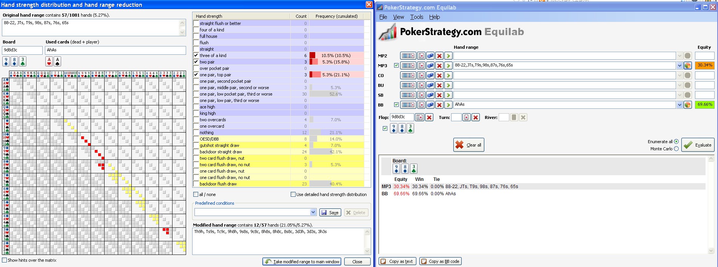Click dice icon in BB row
This screenshot has width=718, height=267.
[430, 105]
